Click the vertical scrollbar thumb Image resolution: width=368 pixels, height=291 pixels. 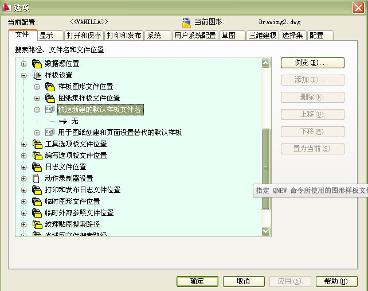[265, 169]
